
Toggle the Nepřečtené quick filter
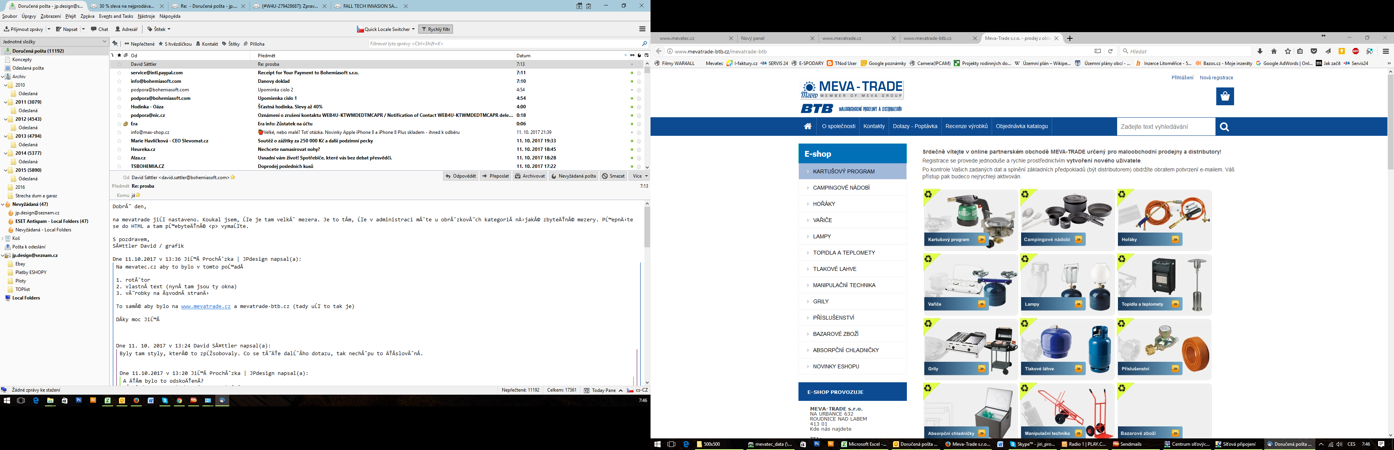point(140,44)
